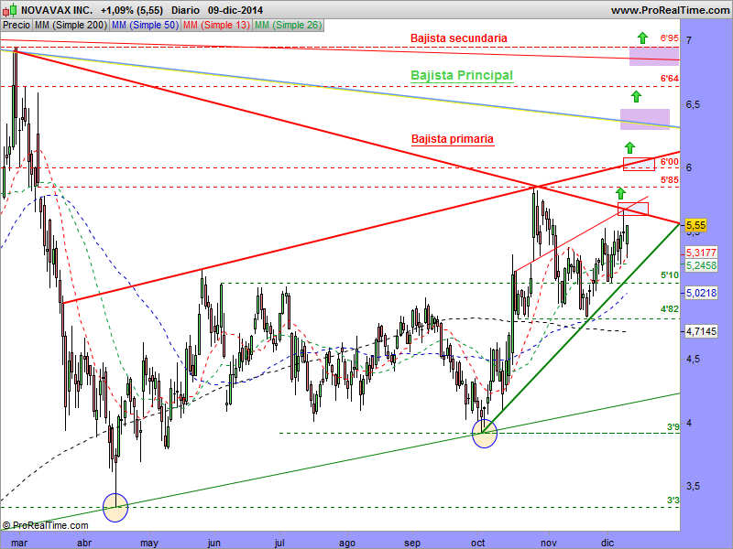Click the jul label on time axis
Image resolution: width=733 pixels, height=549 pixels.
pos(279,543)
